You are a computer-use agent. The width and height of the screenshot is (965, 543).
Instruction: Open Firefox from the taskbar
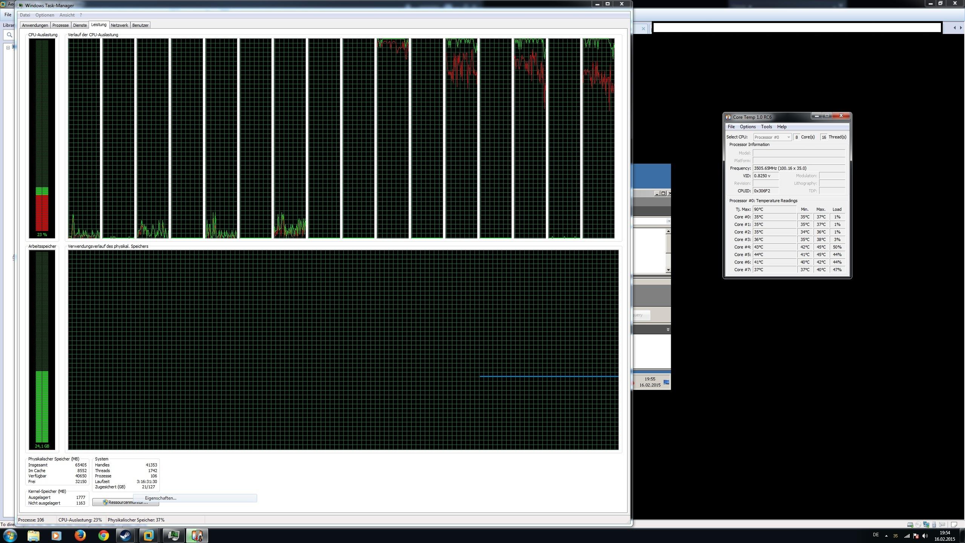tap(80, 535)
